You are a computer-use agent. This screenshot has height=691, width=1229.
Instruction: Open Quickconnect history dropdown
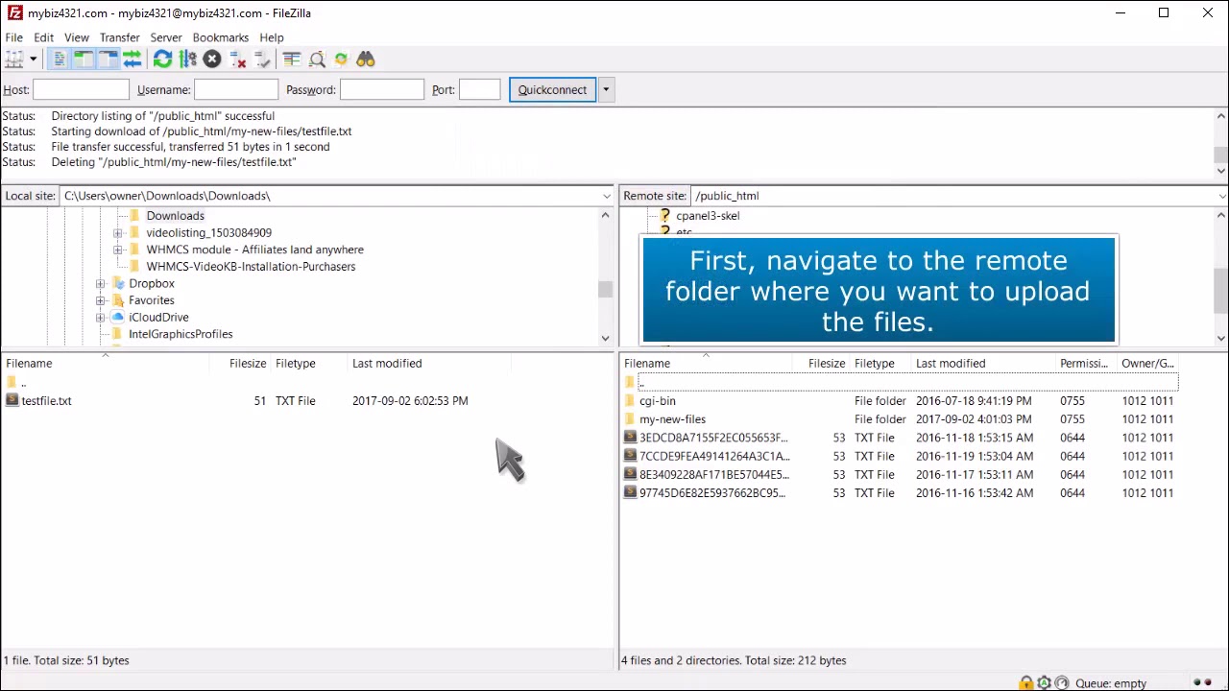coord(606,89)
